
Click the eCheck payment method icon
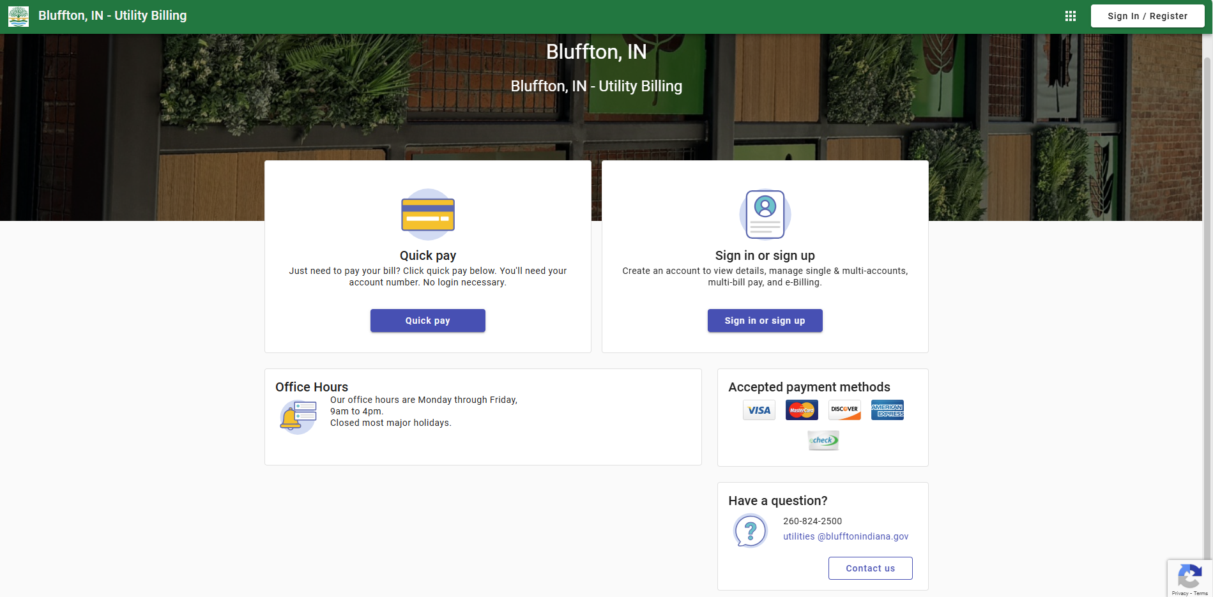click(x=823, y=440)
